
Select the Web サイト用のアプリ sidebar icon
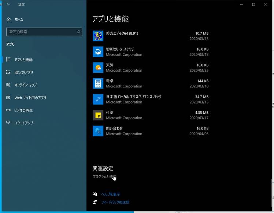tap(8, 98)
